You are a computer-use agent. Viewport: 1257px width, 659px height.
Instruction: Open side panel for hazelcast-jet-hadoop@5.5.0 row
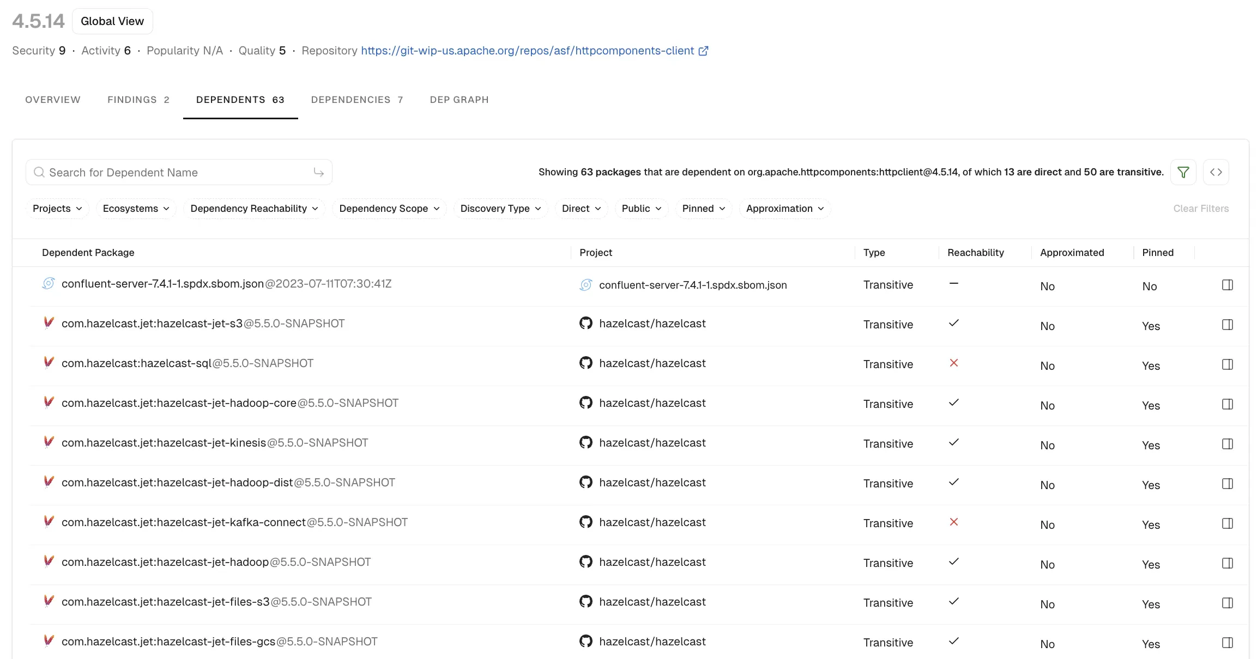[1227, 563]
